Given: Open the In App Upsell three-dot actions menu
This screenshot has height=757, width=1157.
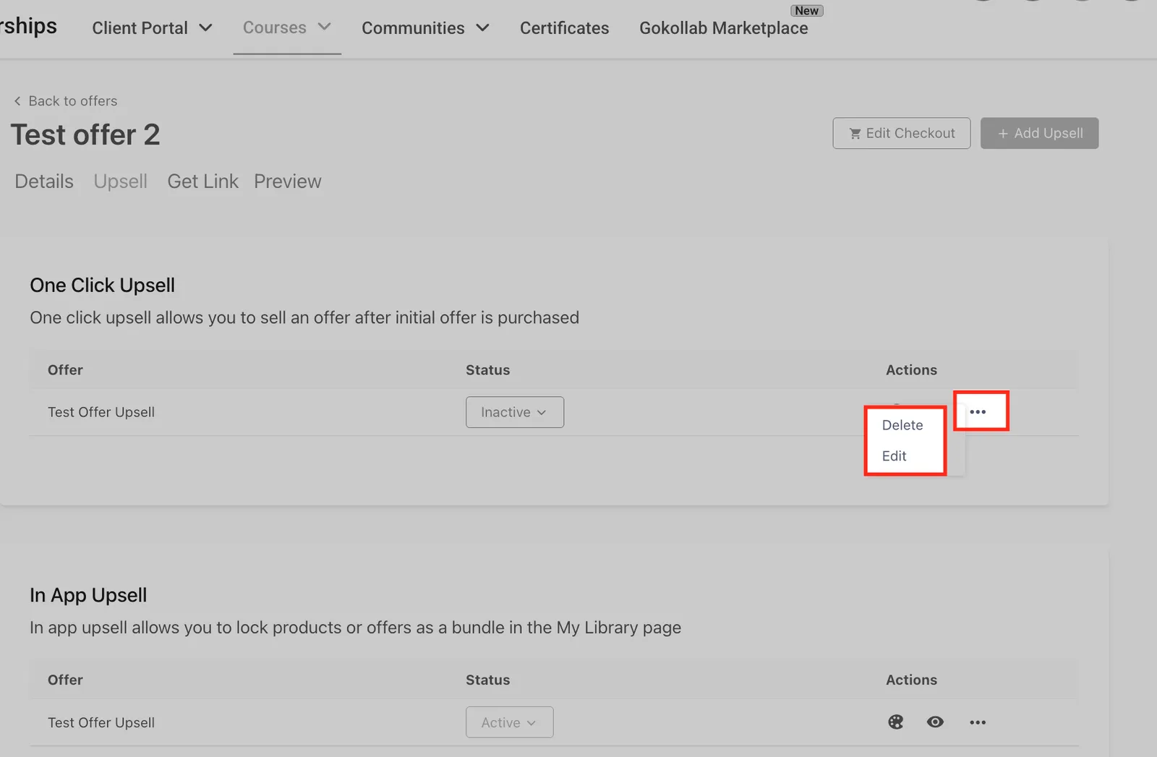Looking at the screenshot, I should pyautogui.click(x=978, y=722).
